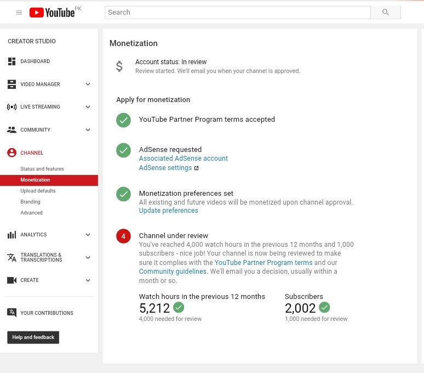The width and height of the screenshot is (424, 373).
Task: Click the 'Channel under review' heading
Action: [174, 236]
